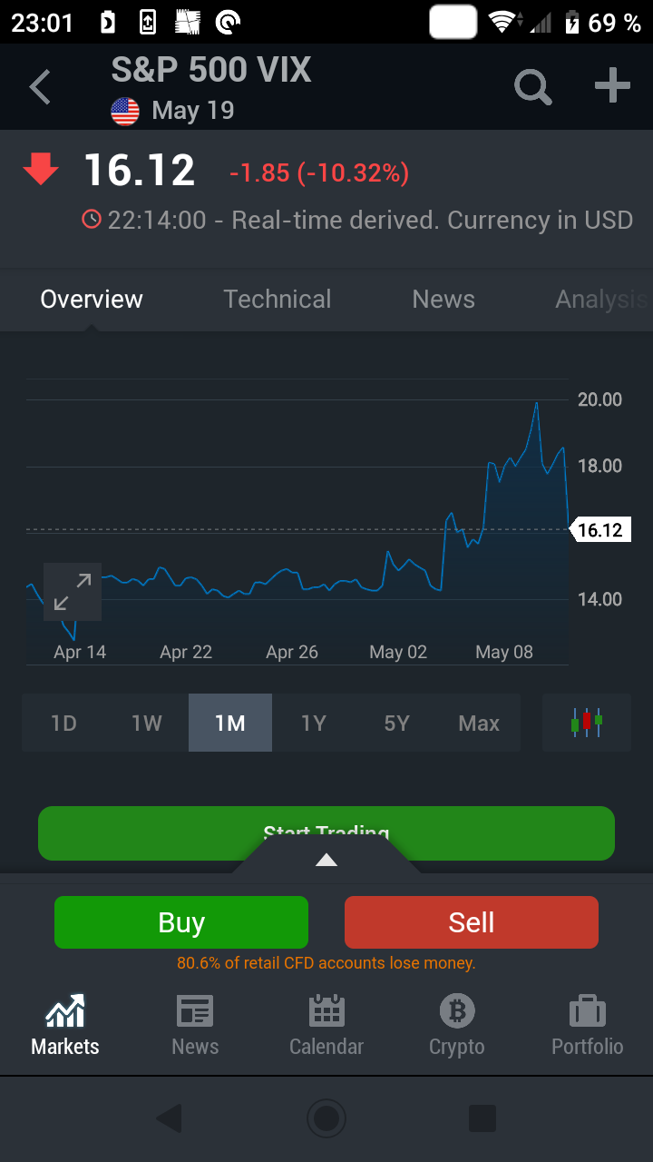Switch to candlestick chart type

(x=587, y=723)
